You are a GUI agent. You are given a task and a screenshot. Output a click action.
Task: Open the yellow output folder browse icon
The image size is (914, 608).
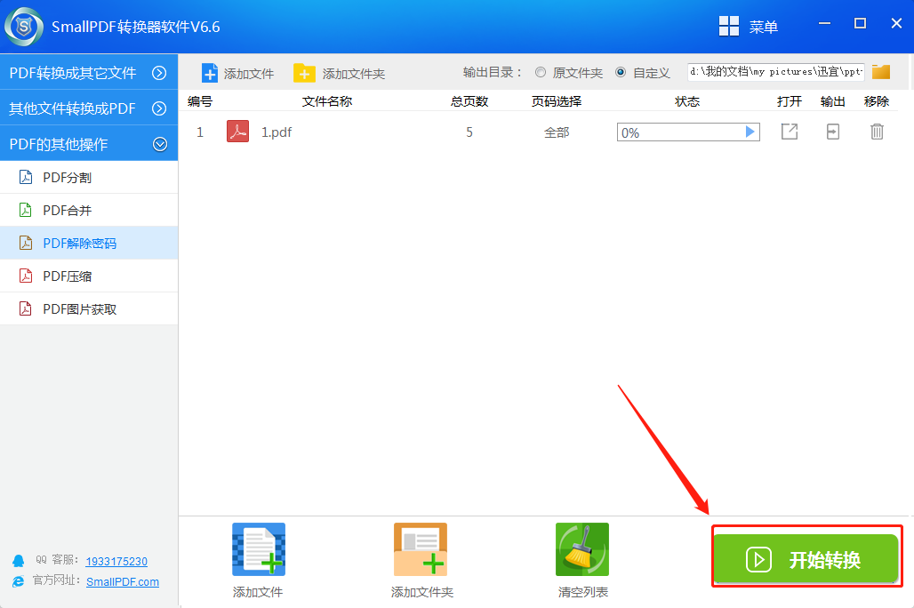[881, 72]
